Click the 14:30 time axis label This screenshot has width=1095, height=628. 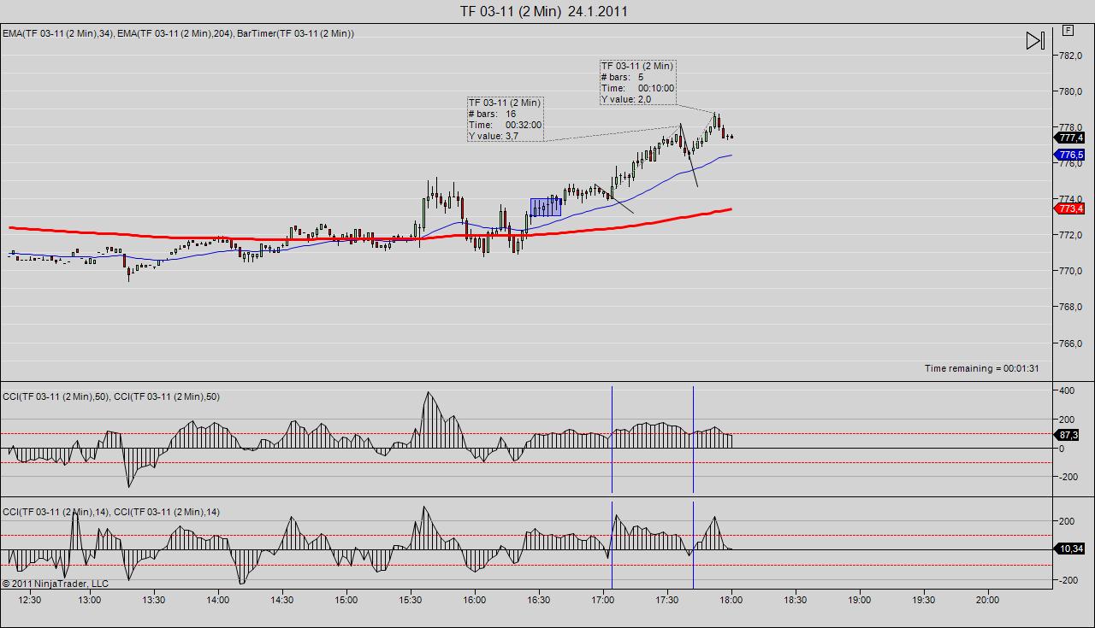click(x=282, y=600)
